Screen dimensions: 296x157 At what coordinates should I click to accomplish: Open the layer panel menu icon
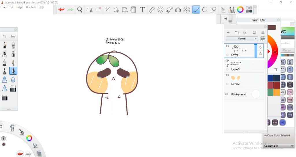262,33
